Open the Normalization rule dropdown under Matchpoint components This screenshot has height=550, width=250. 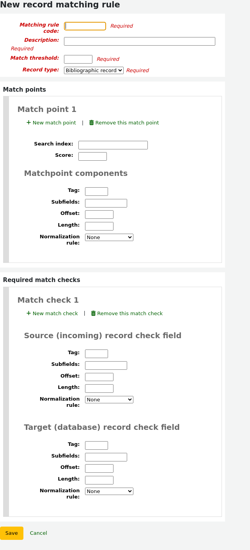pos(109,237)
